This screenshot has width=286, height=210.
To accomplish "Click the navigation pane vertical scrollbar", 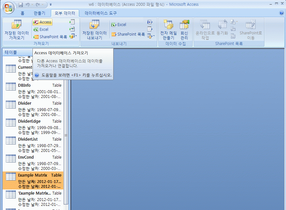I will point(66,135).
